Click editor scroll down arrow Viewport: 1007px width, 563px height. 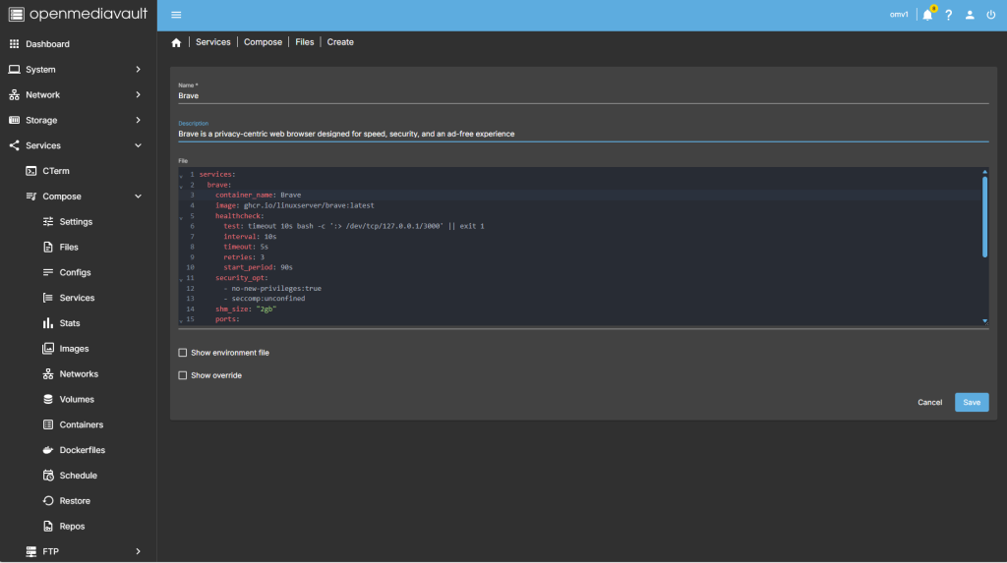tap(984, 321)
